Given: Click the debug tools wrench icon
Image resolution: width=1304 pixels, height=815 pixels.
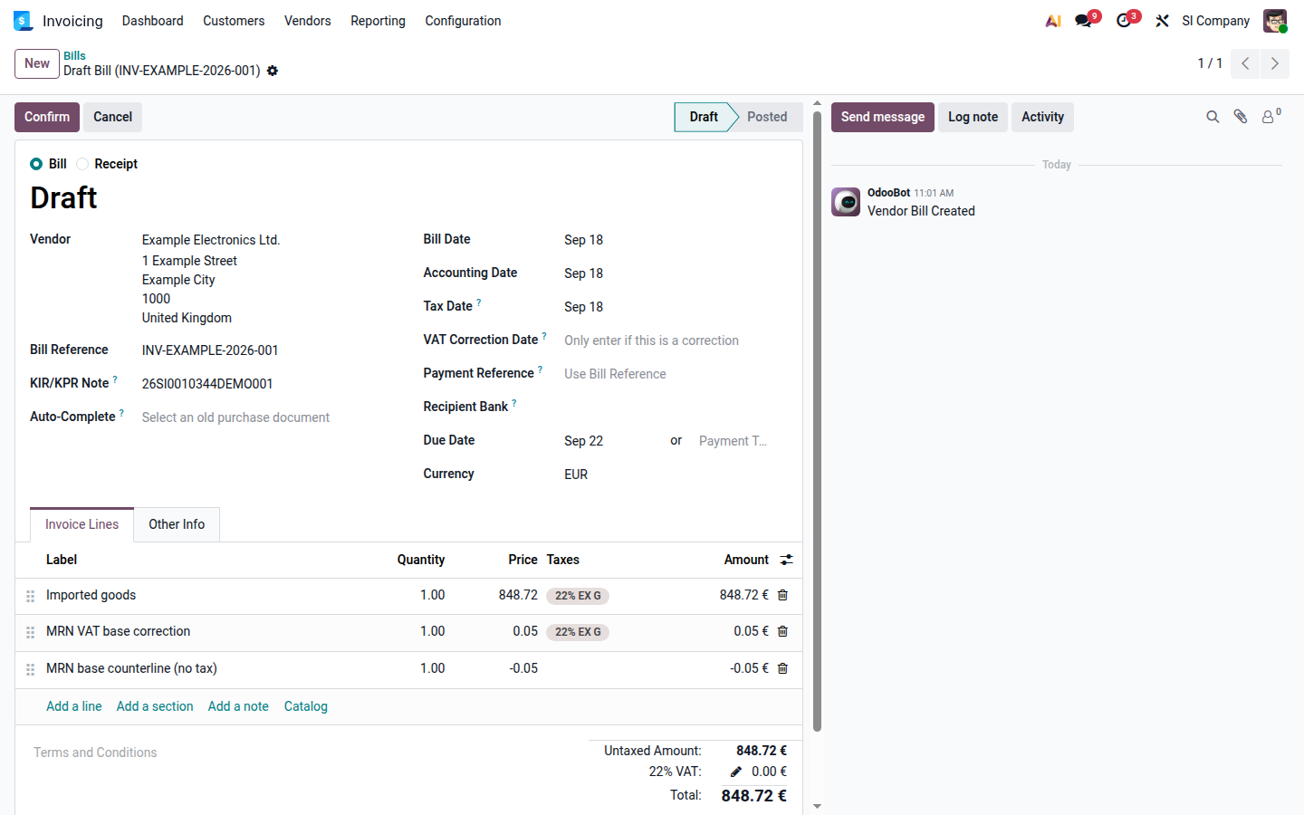Looking at the screenshot, I should point(1162,21).
